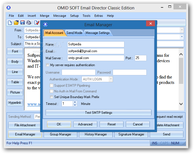This screenshot has width=194, height=154.
Task: Click the message body scroll down arrow
Action: [x=181, y=104]
